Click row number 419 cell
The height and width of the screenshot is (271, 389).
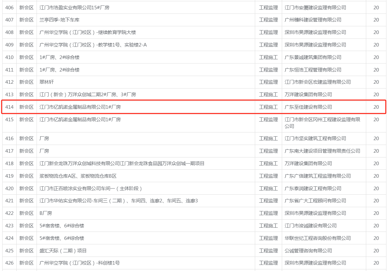pyautogui.click(x=9, y=176)
